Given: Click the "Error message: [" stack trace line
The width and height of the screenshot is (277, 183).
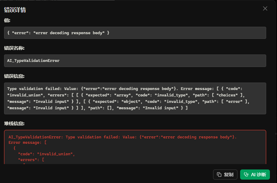Looking at the screenshot, I should 27,142.
